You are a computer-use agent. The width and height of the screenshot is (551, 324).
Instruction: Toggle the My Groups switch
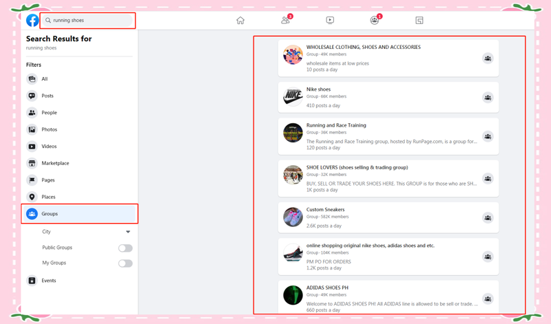tap(125, 263)
